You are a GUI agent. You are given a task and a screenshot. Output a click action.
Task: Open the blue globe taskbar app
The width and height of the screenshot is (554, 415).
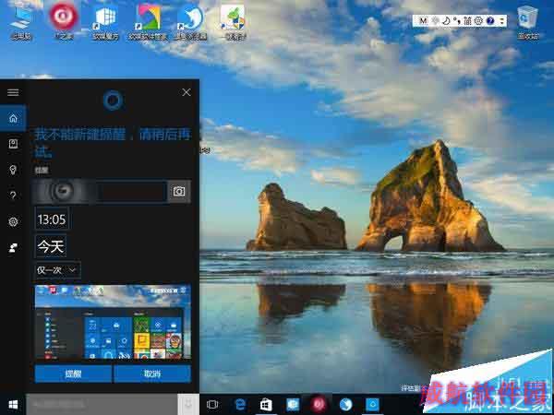click(345, 405)
